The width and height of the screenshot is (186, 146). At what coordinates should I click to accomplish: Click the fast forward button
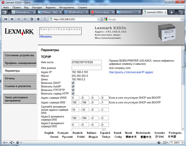coord(25,19)
